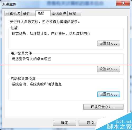Click the administrator login notice text

(45, 22)
